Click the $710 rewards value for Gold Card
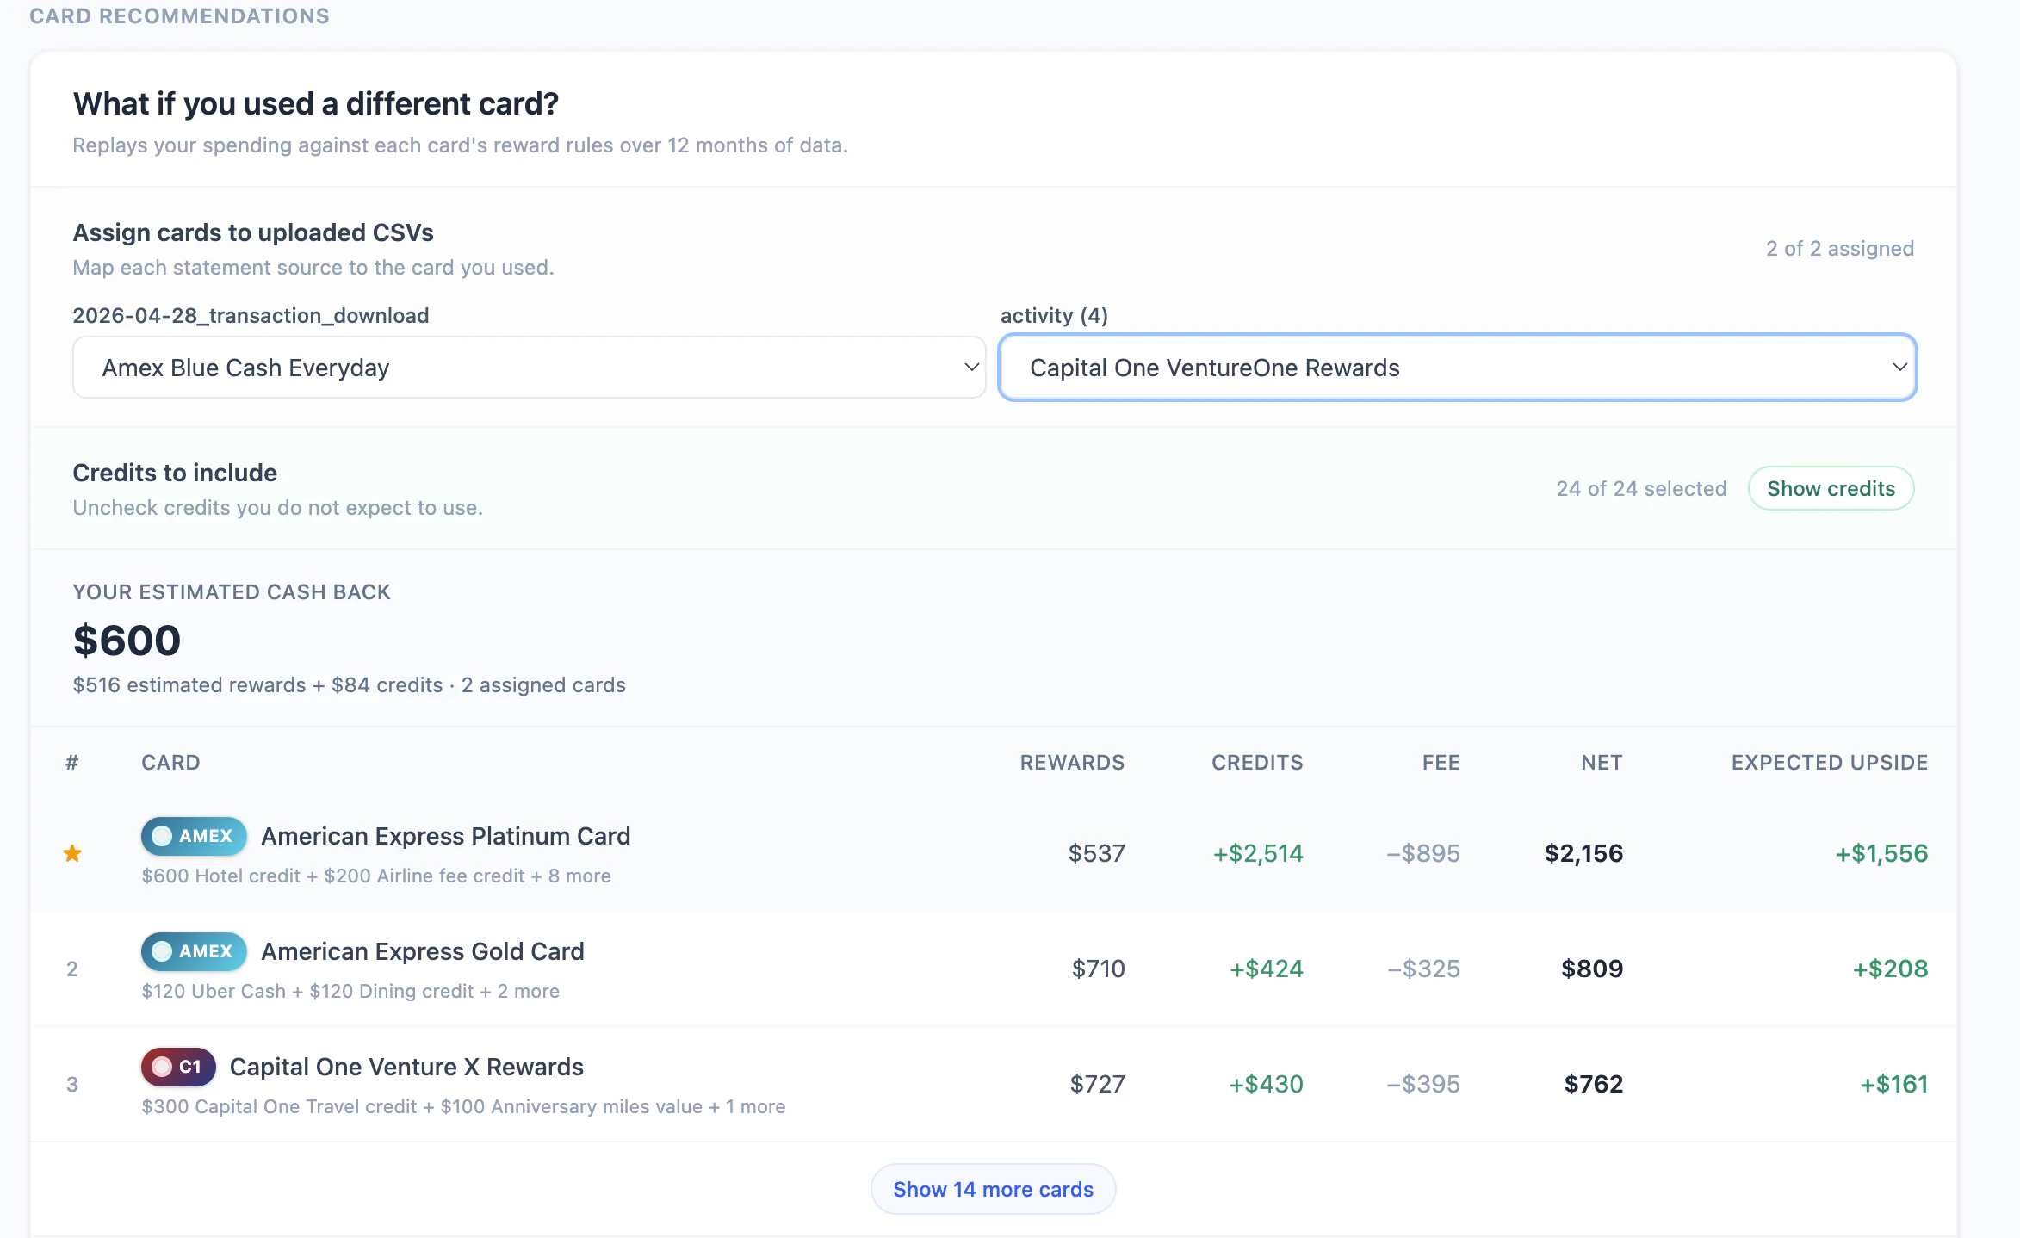The height and width of the screenshot is (1238, 2020). tap(1098, 969)
